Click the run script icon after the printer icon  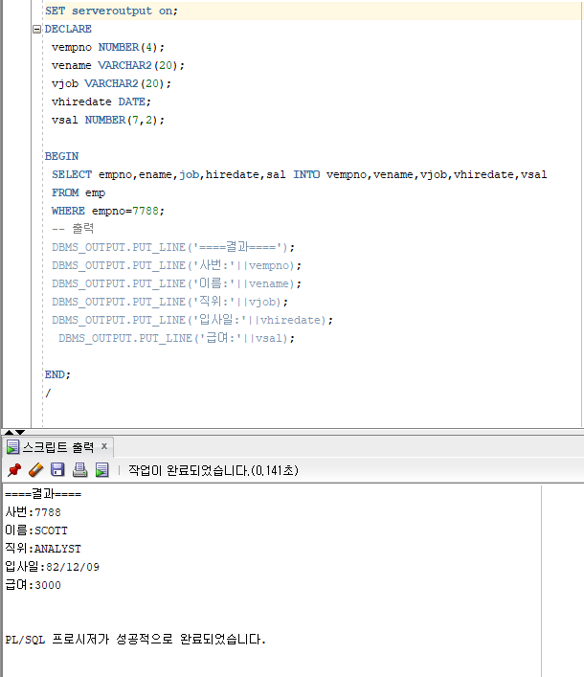tap(102, 470)
